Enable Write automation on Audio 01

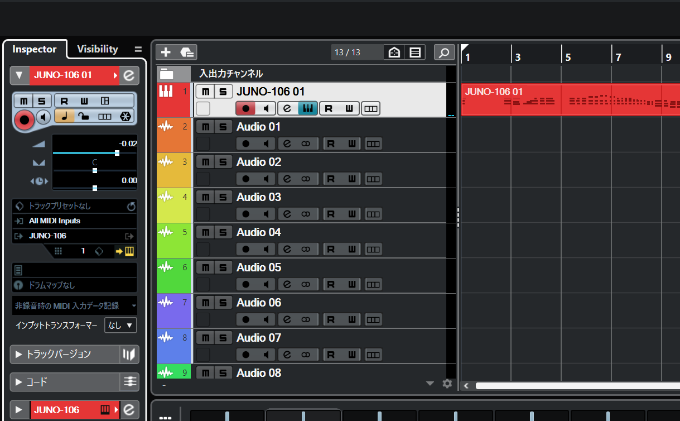[x=351, y=143]
